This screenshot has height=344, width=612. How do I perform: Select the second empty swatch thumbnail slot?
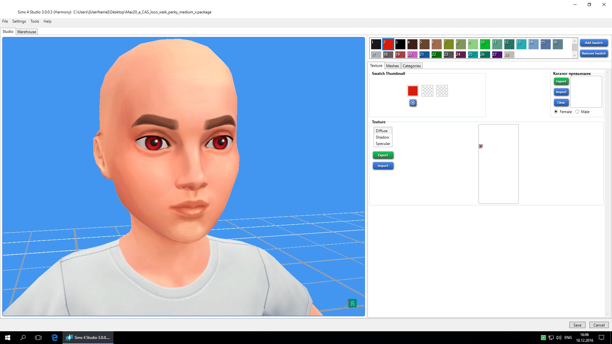click(427, 91)
